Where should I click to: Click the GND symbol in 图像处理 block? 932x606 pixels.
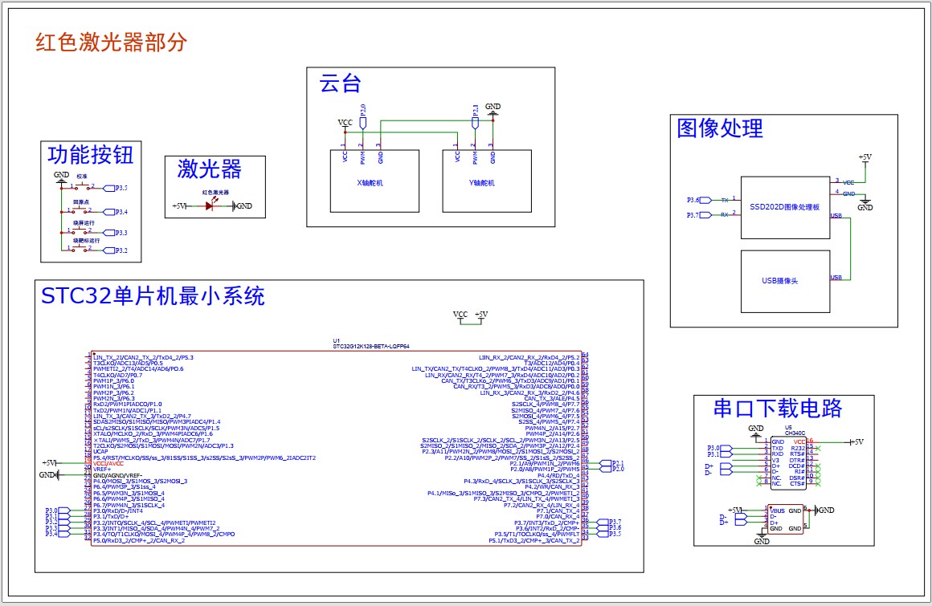865,204
